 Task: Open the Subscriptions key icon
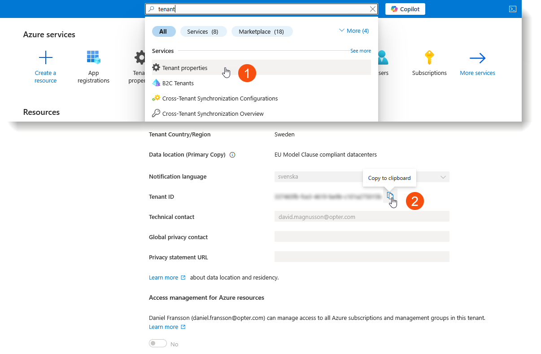click(x=429, y=57)
